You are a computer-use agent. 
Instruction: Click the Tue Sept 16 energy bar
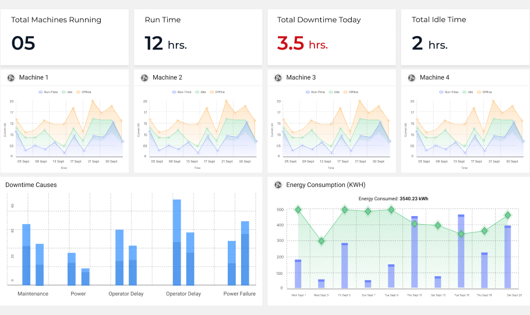point(461,251)
